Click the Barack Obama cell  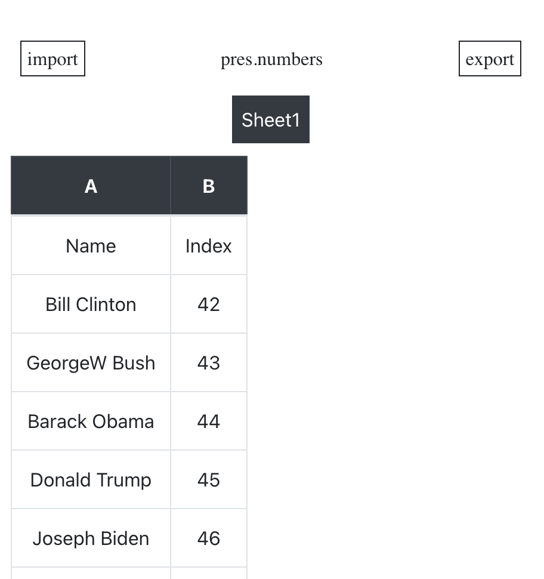(91, 421)
